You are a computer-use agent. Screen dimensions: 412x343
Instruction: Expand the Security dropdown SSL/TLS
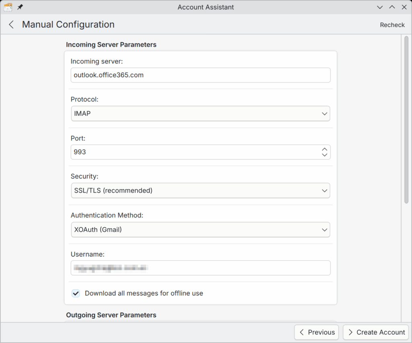tap(200, 191)
